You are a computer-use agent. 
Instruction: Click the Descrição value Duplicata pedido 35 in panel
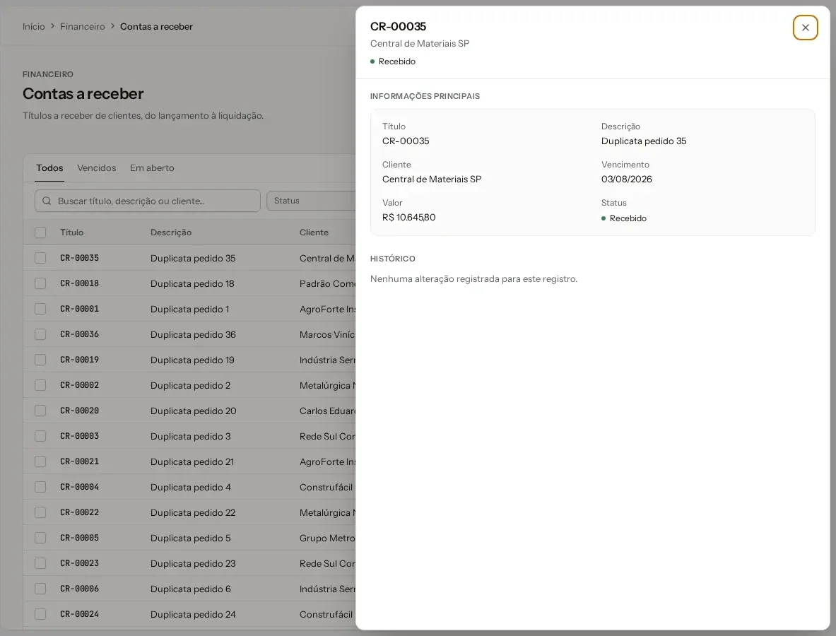coord(644,141)
